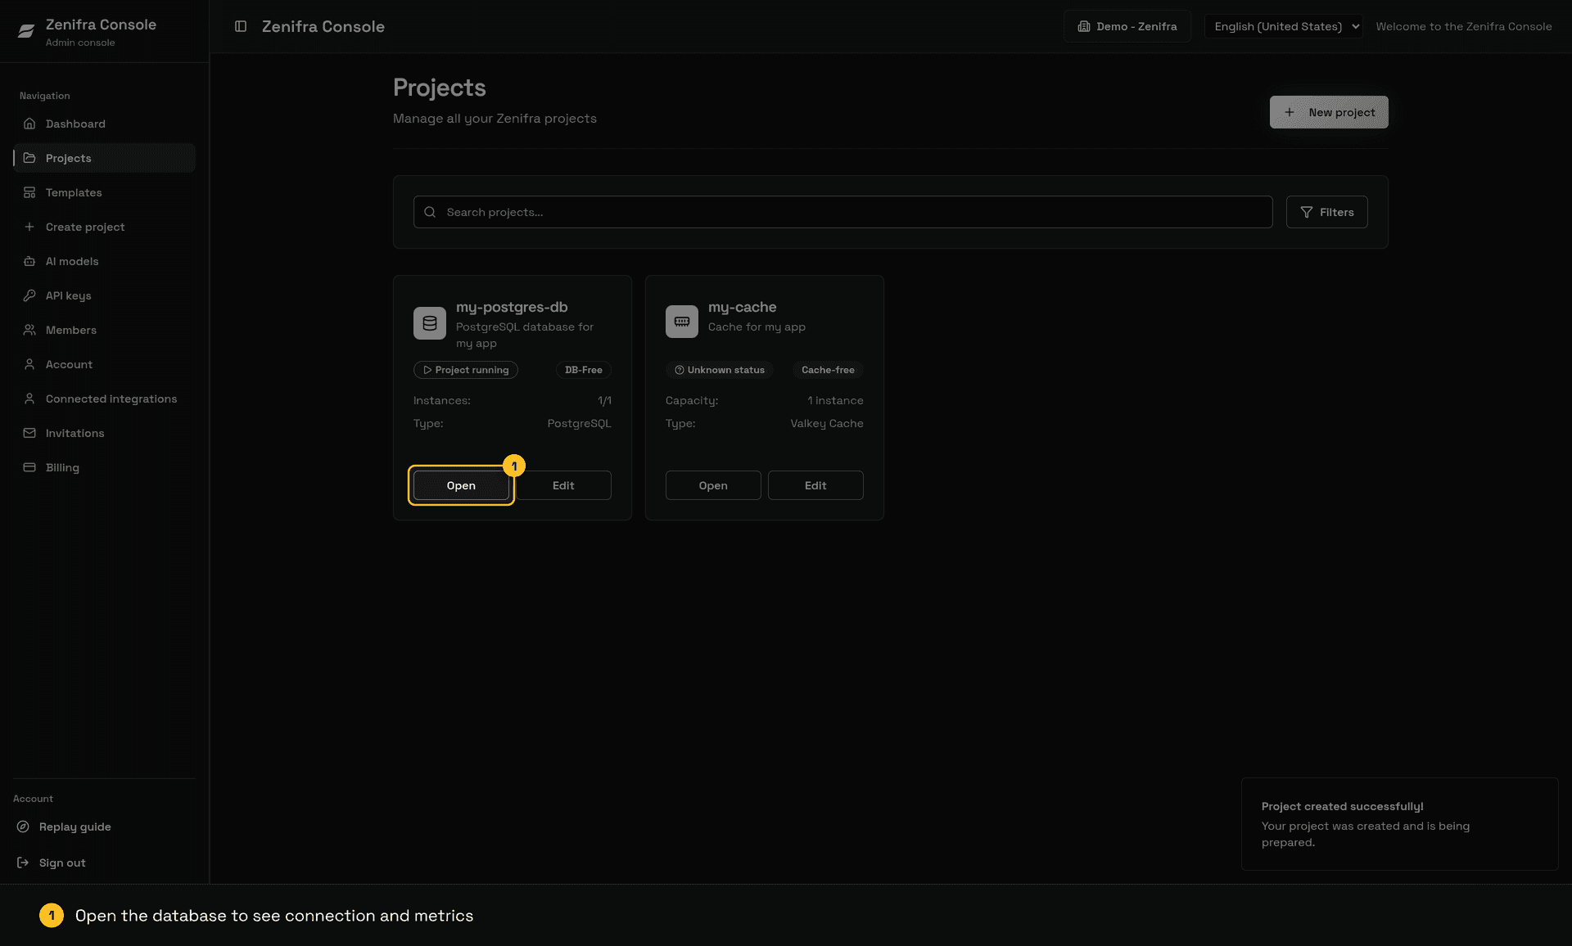This screenshot has width=1572, height=946.
Task: Open Connected integrations page
Action: 104,399
